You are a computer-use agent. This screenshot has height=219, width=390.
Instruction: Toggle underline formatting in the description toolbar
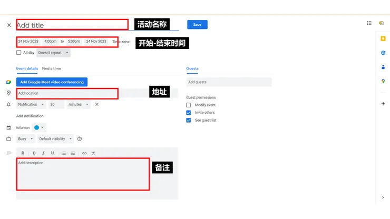(x=52, y=153)
